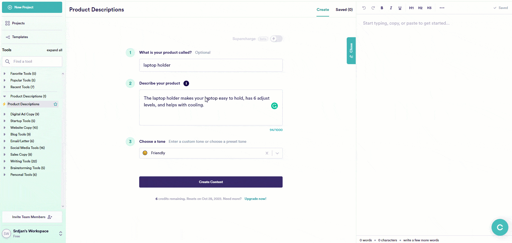Open the three-dots more options menu
This screenshot has width=512, height=243.
[x=442, y=8]
